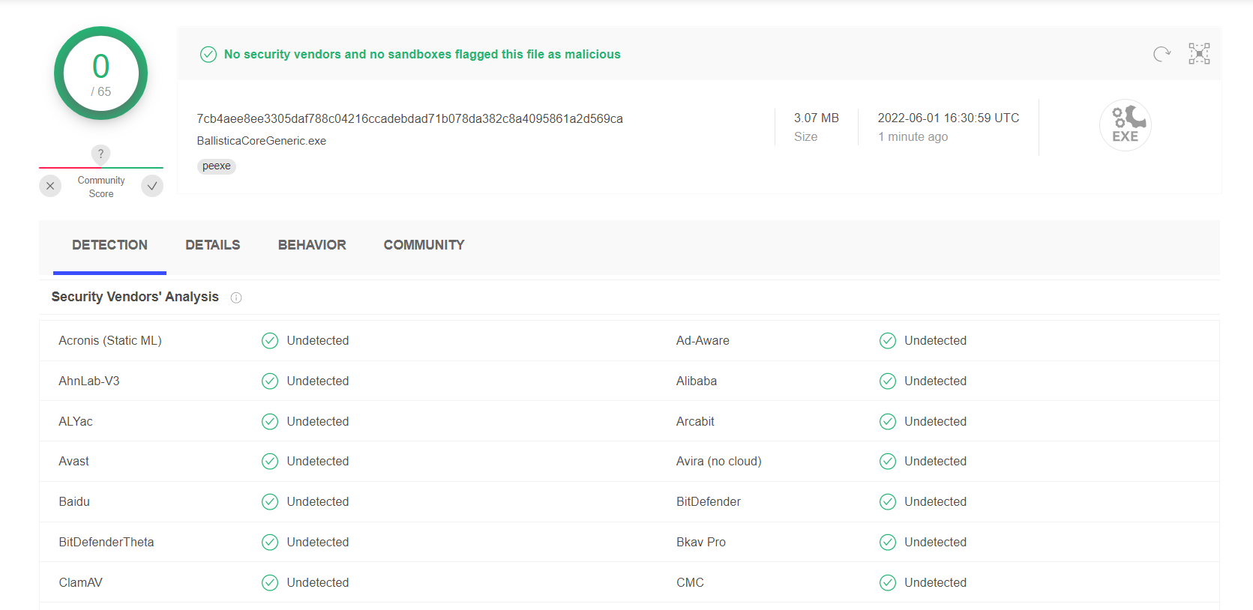The height and width of the screenshot is (610, 1253).
Task: Click Acronis (Static ML) undetected check icon
Action: click(x=270, y=341)
